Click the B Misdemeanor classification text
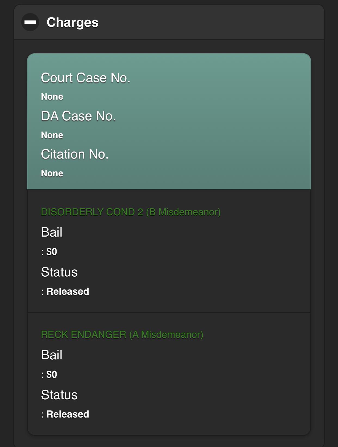Image resolution: width=338 pixels, height=447 pixels. click(x=183, y=212)
